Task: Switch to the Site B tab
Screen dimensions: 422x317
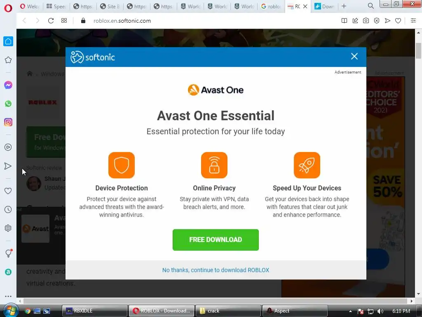Action: click(110, 6)
